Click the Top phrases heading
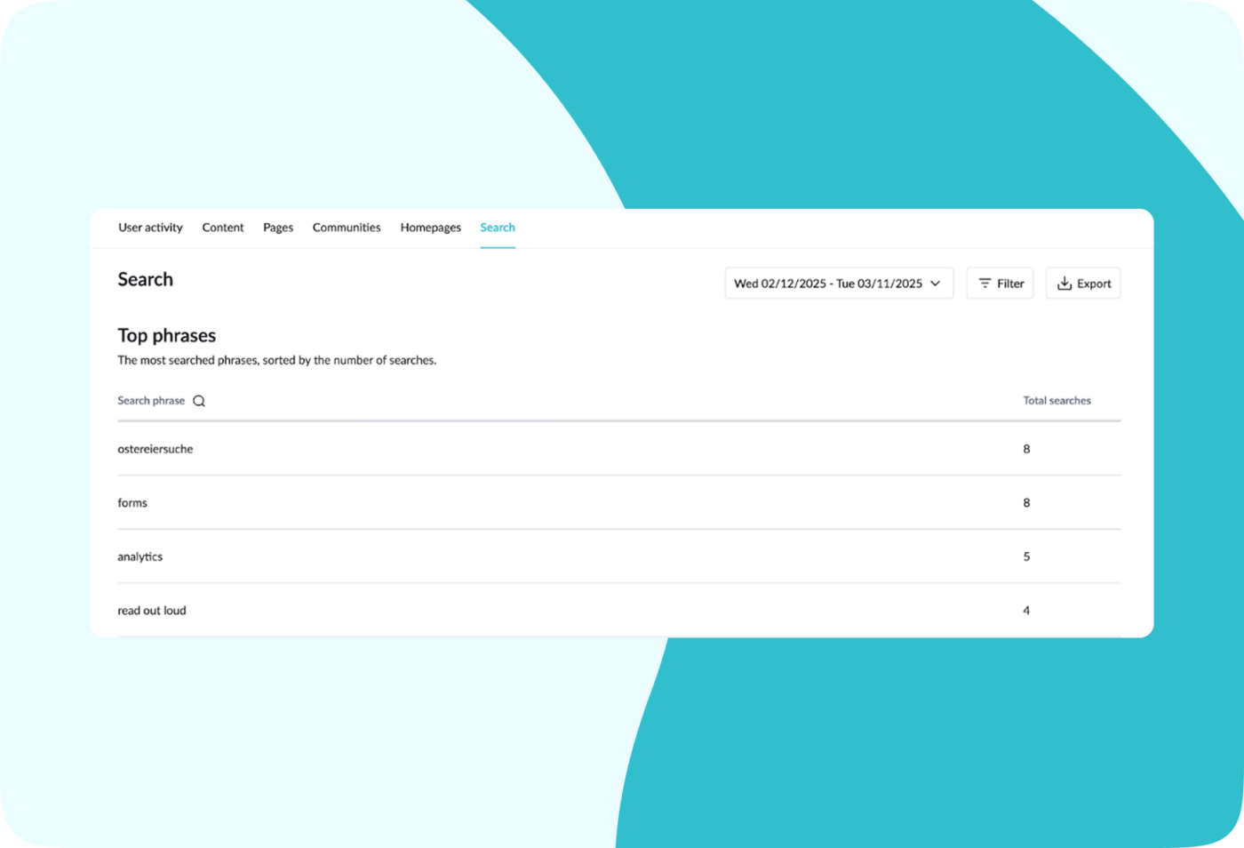 pyautogui.click(x=167, y=335)
